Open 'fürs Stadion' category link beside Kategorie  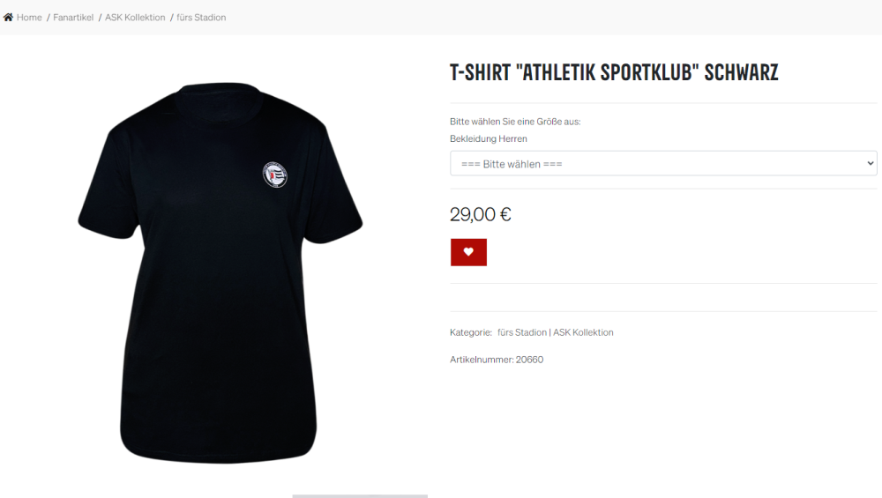click(522, 332)
